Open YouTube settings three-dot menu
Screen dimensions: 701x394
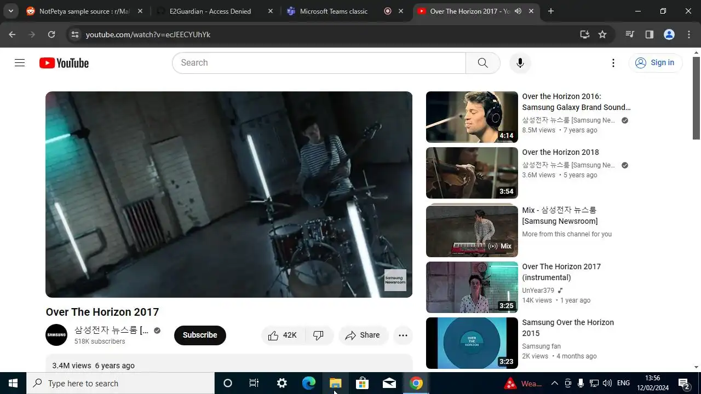(613, 63)
